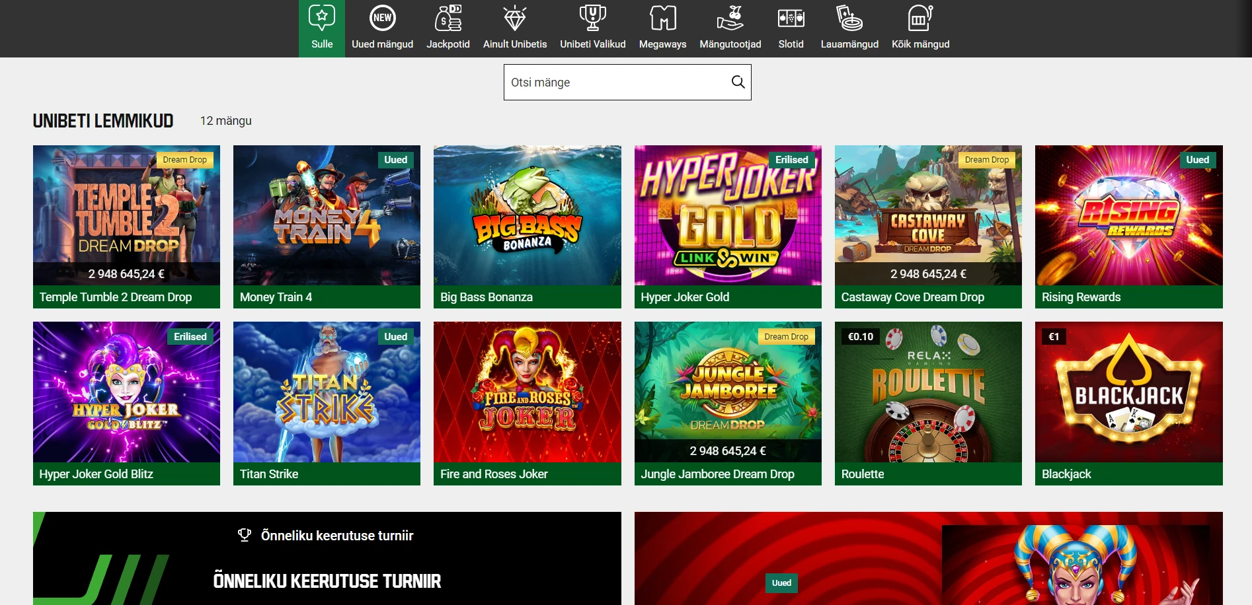Click the Õnneliku keerutuse turniir trophy icon

point(245,535)
